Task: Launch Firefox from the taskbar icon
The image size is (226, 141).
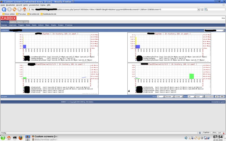Action: [x=21, y=138]
